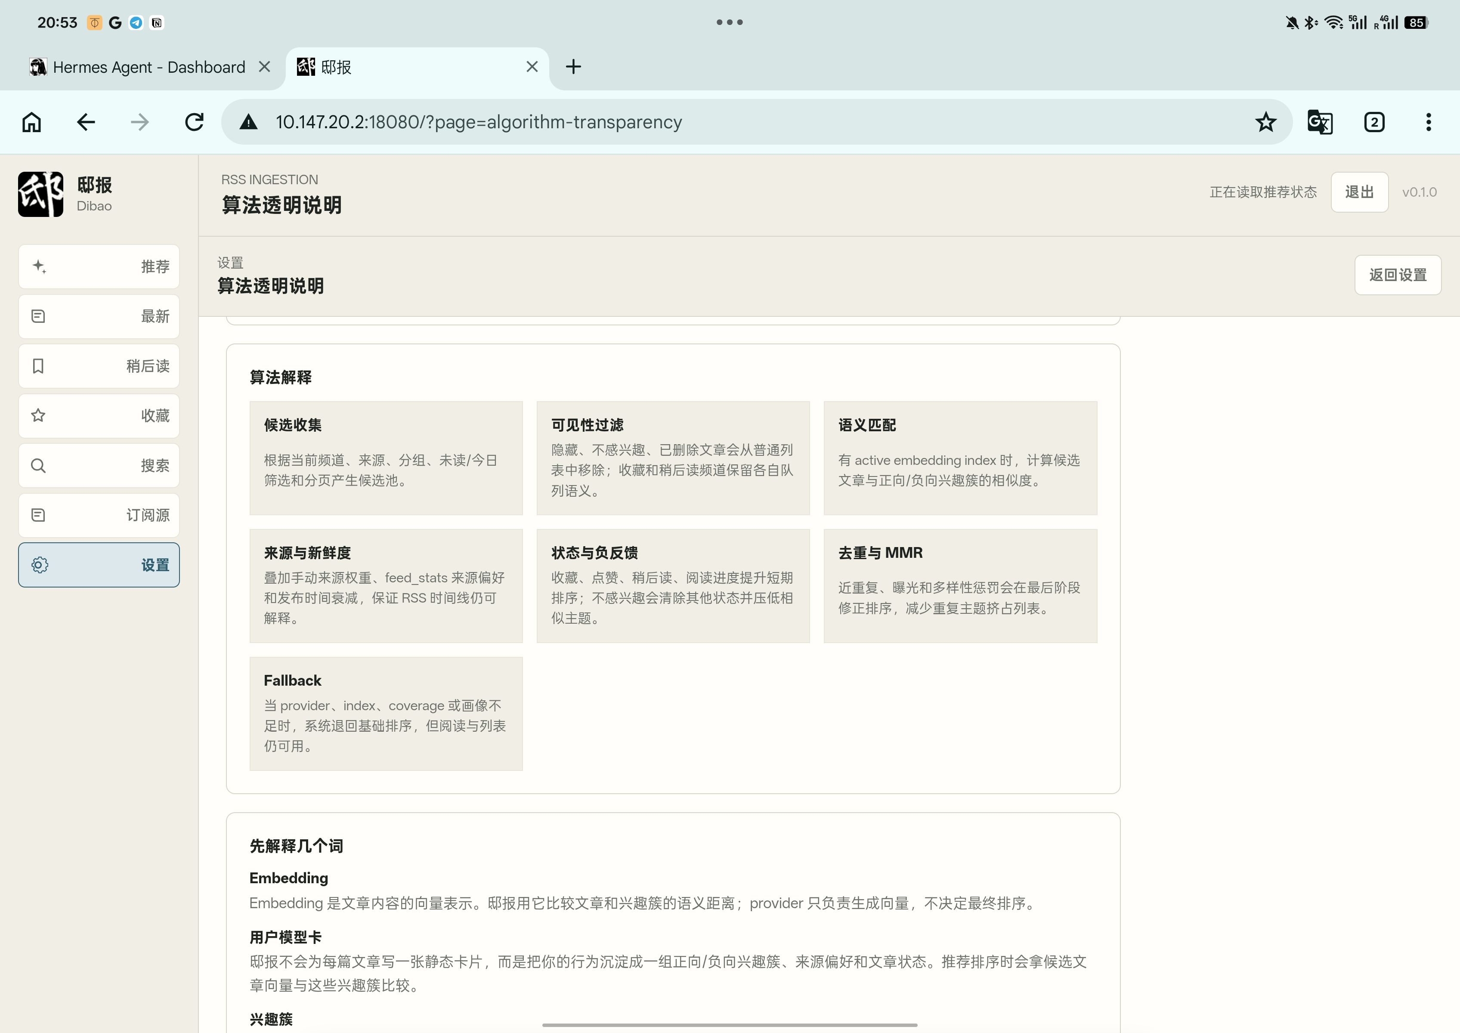Open 设置 settings page
1460x1033 pixels.
pyautogui.click(x=99, y=565)
